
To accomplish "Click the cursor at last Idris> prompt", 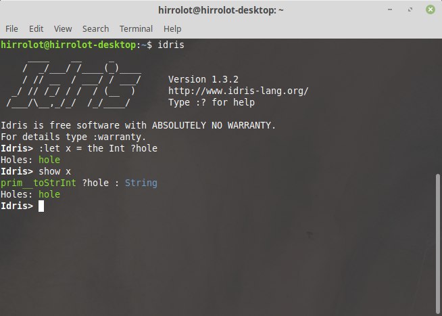I will (x=41, y=206).
